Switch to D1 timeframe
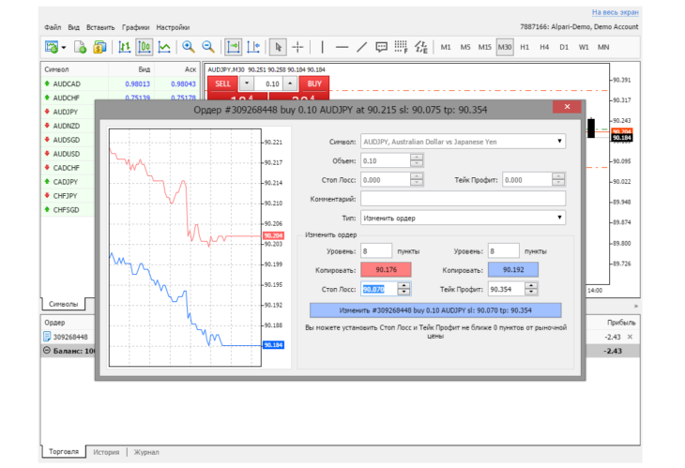Screen dimensions: 685x468 click(x=564, y=47)
